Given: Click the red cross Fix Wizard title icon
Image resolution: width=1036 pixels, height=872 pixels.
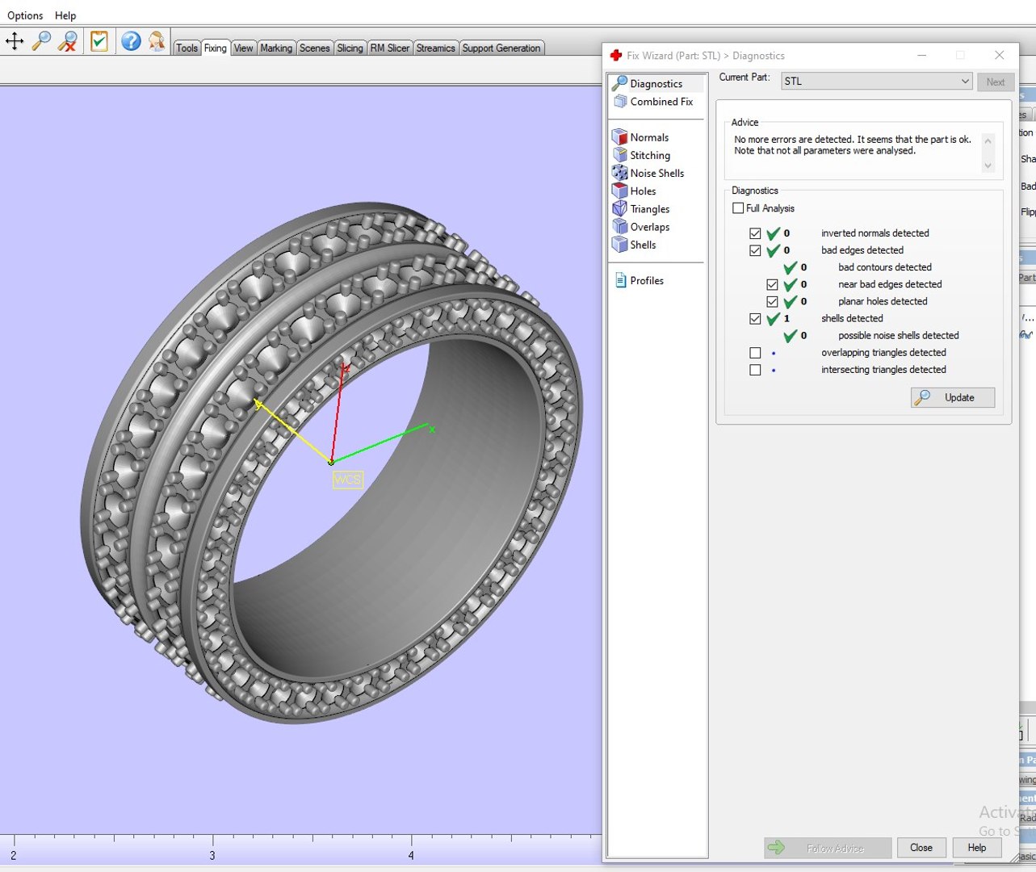Looking at the screenshot, I should point(616,55).
